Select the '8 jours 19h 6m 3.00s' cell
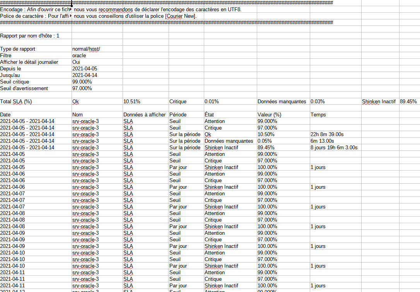The image size is (420, 292). pyautogui.click(x=334, y=148)
